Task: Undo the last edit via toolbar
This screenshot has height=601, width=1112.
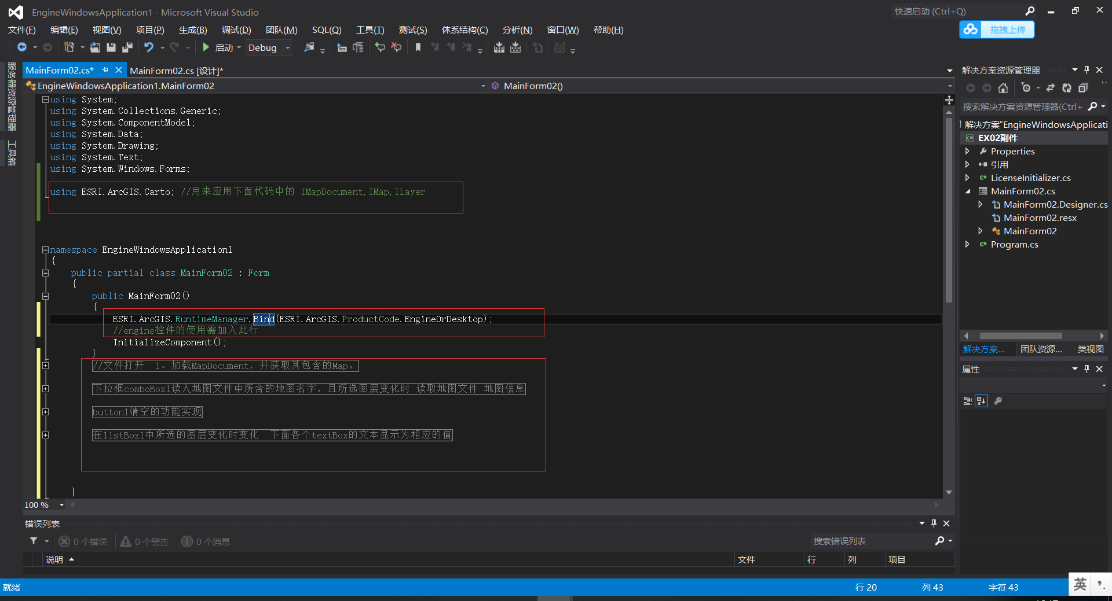Action: pos(149,47)
